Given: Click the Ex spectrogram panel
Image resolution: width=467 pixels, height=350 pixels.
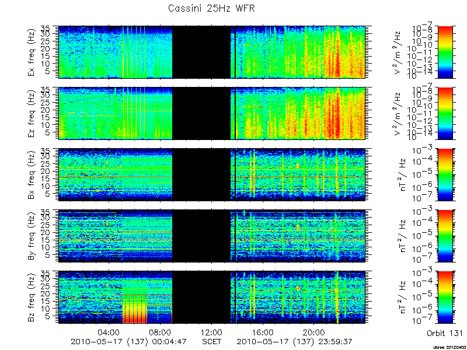Looking at the screenshot, I should pyautogui.click(x=212, y=52).
